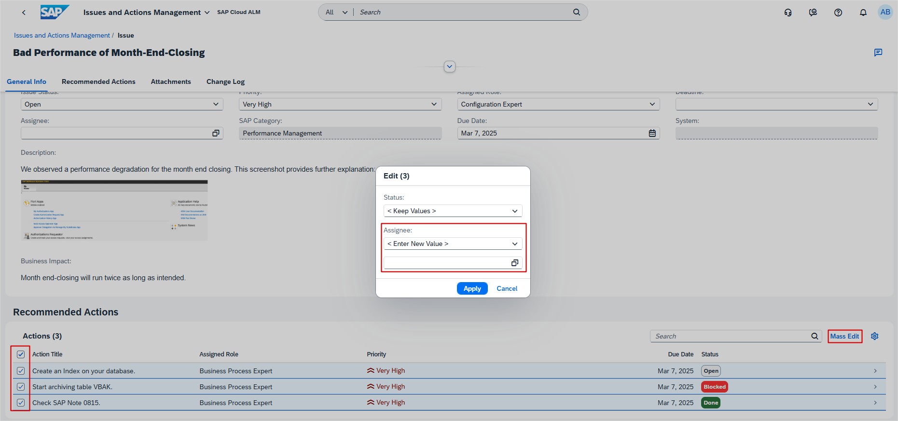Toggle the select-all actions checkbox
Viewport: 898px width, 421px height.
click(21, 354)
